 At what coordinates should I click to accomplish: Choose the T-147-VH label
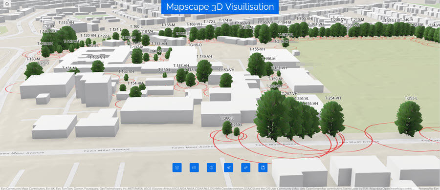[x=181, y=65]
